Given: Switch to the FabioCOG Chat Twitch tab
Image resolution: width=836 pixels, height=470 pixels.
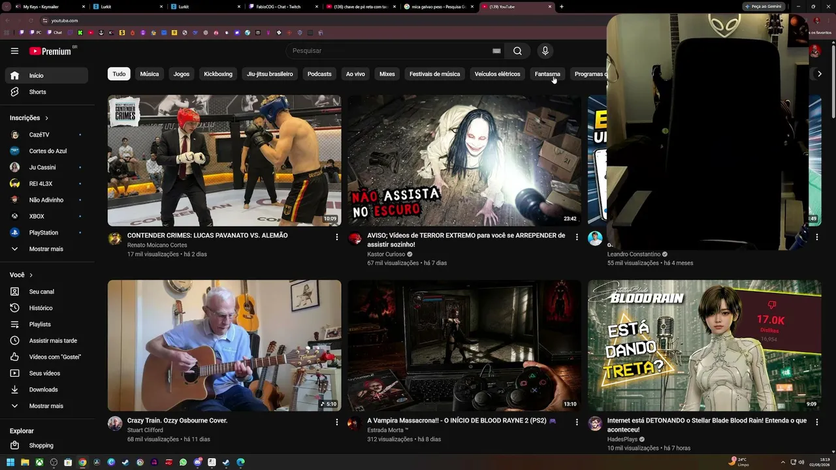Looking at the screenshot, I should [x=285, y=7].
